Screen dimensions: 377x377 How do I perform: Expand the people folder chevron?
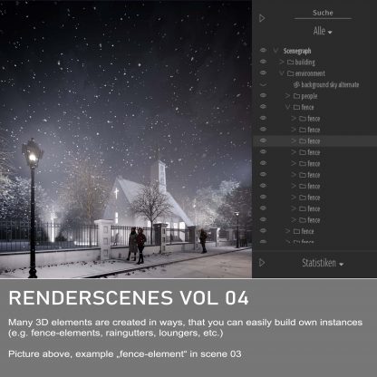287,96
